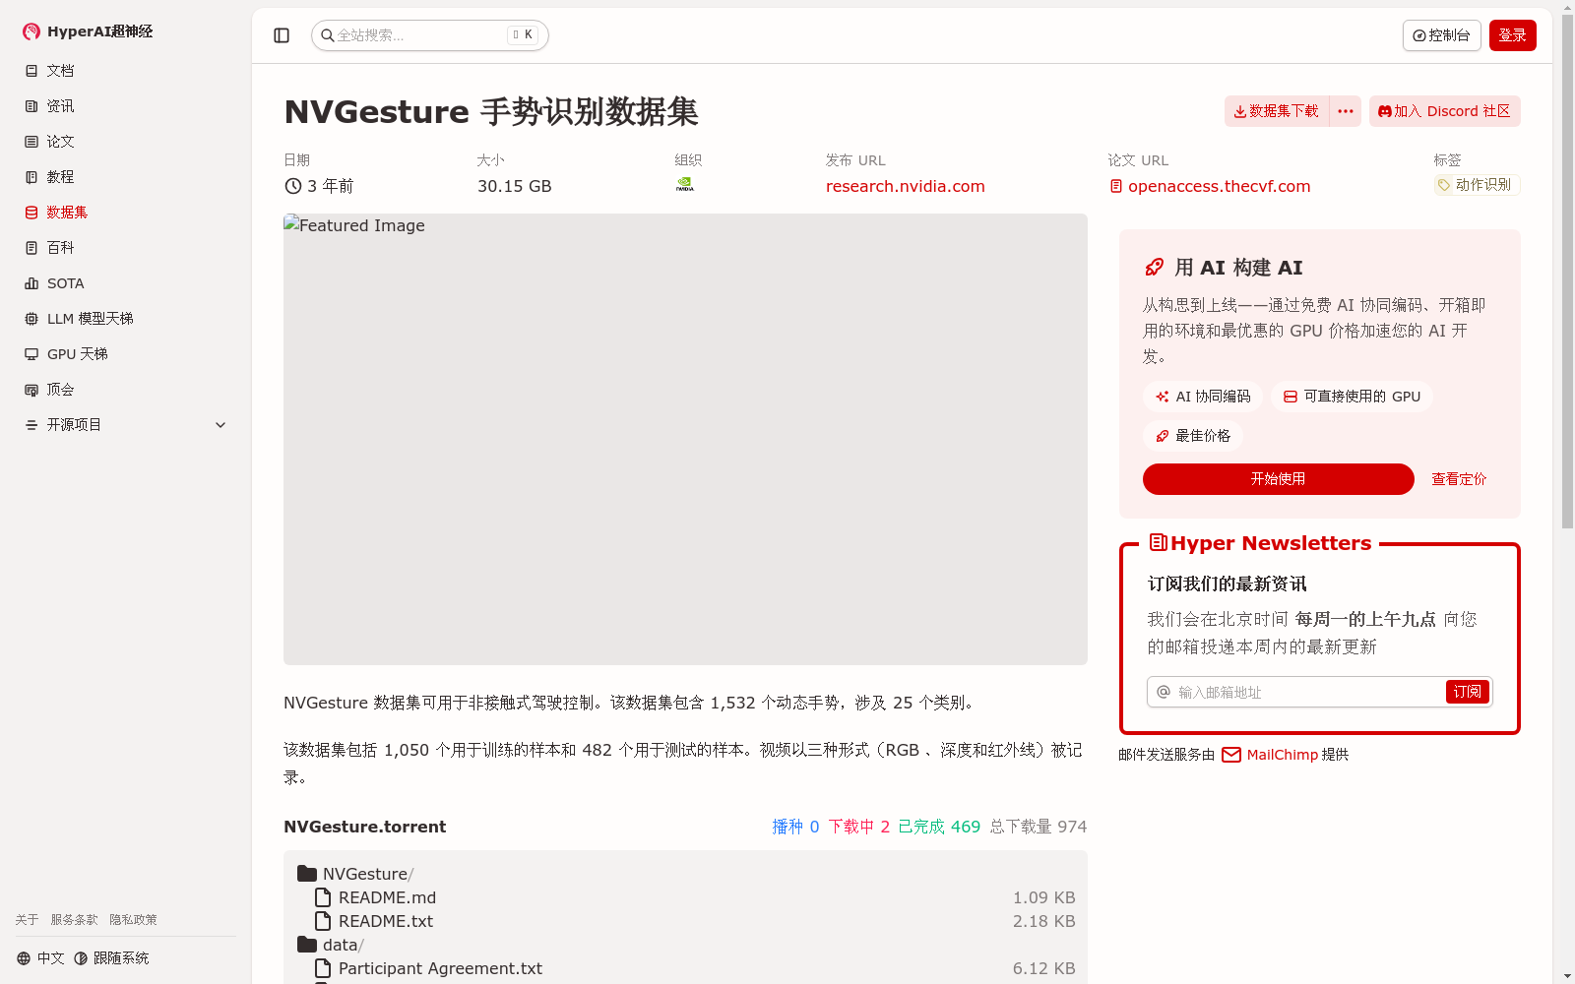1575x984 pixels.
Task: Click the 可直接使用的 GPU chip
Action: click(1352, 397)
